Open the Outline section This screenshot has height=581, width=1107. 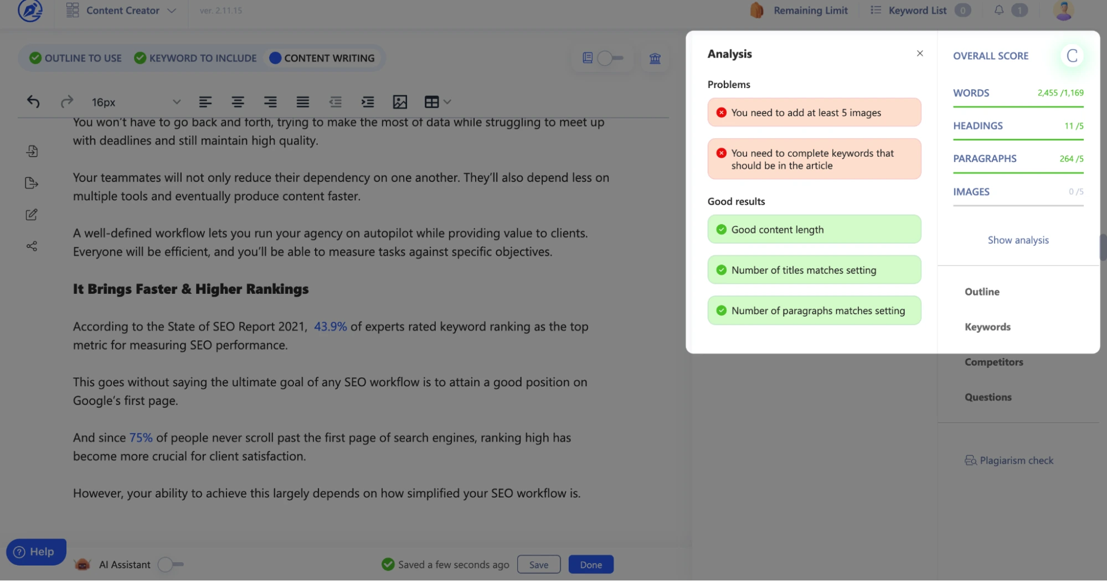(x=982, y=292)
